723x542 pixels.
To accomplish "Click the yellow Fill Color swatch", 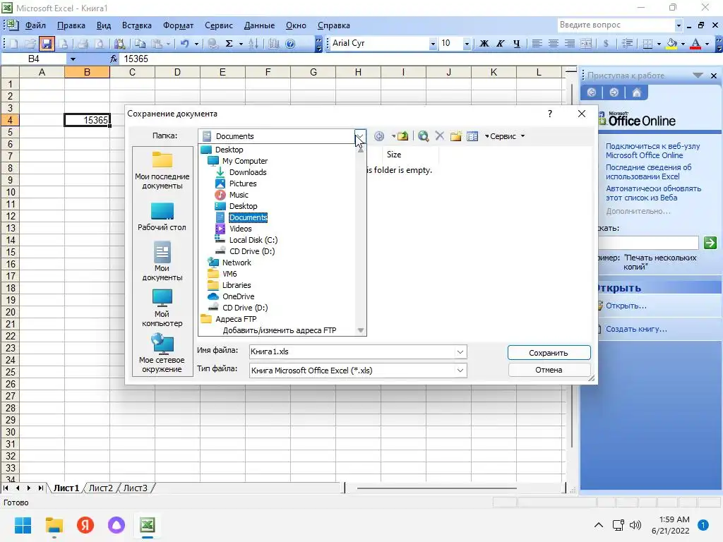I will coord(672,44).
